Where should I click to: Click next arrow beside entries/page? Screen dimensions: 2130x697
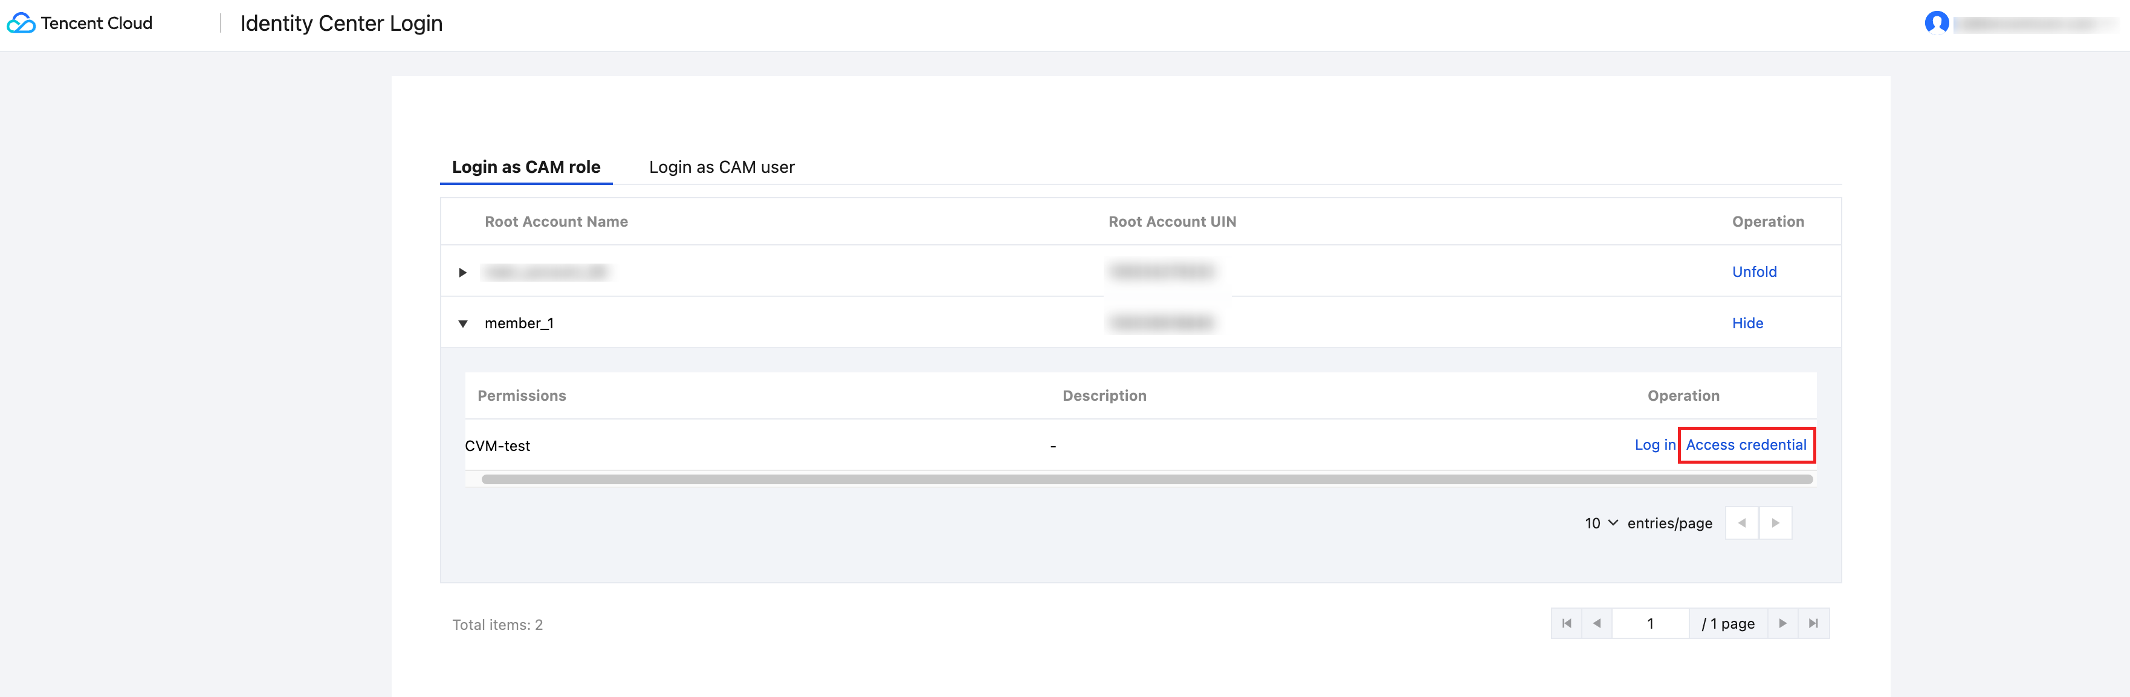pos(1775,524)
